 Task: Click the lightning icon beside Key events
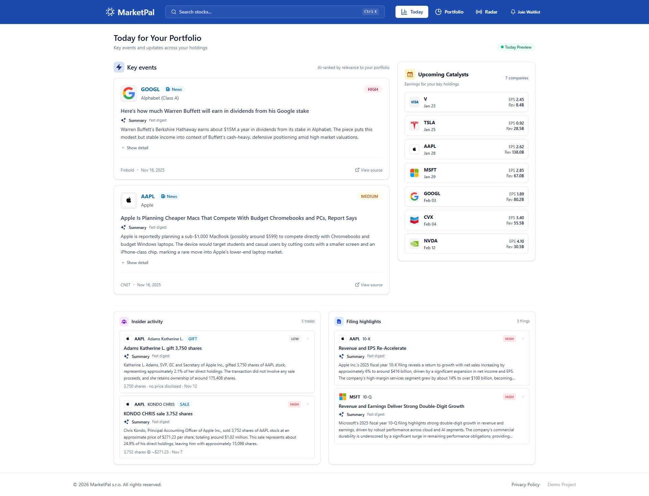click(119, 67)
